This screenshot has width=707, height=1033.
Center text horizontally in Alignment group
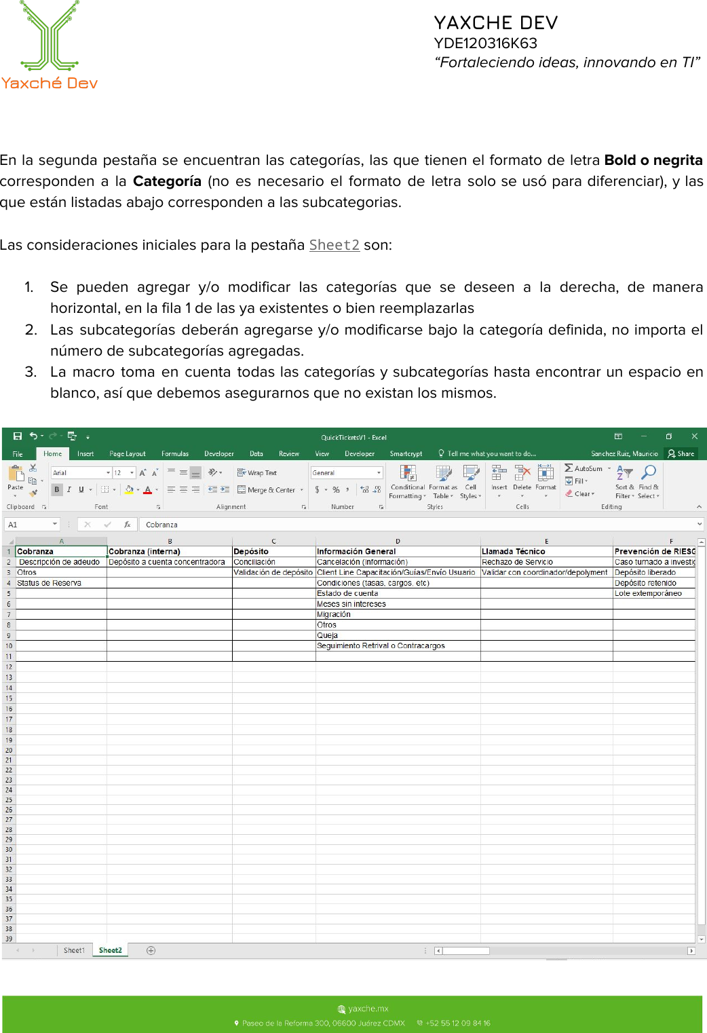pyautogui.click(x=183, y=489)
